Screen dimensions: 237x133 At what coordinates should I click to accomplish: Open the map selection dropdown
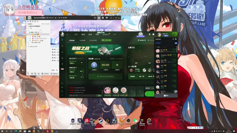click(x=149, y=88)
